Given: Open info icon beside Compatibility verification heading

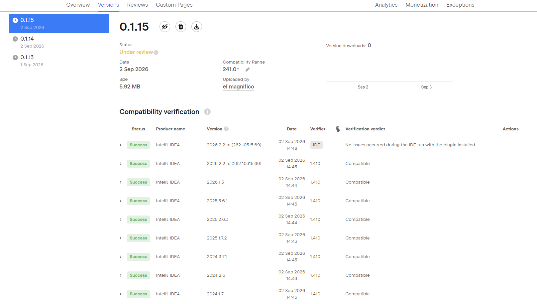Looking at the screenshot, I should 207,112.
